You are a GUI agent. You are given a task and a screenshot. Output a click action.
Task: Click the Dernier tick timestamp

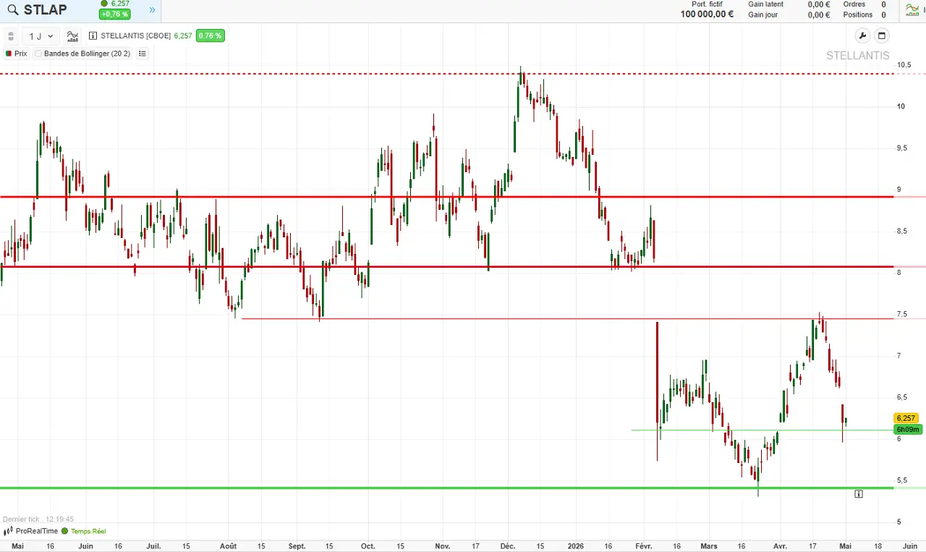(38, 519)
